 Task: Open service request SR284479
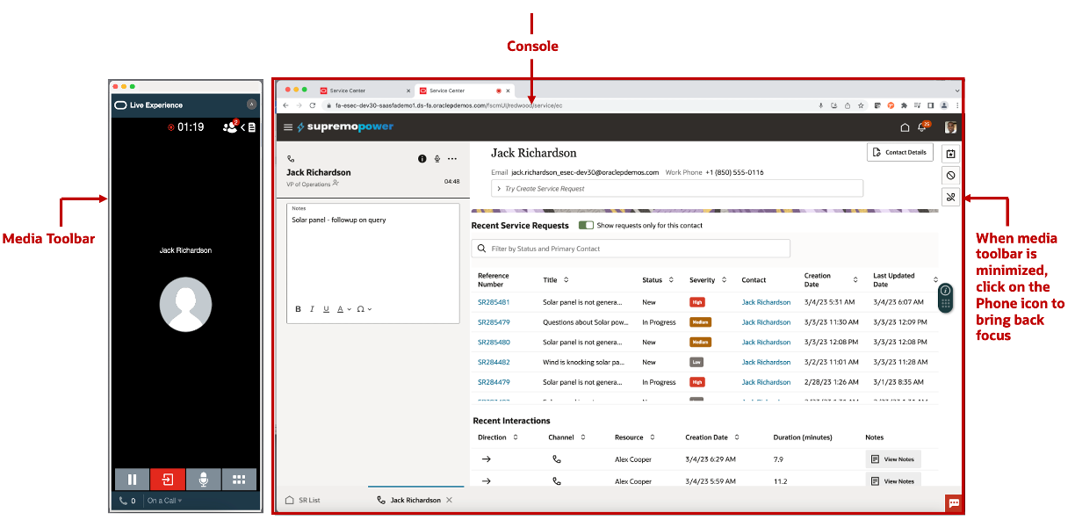494,382
